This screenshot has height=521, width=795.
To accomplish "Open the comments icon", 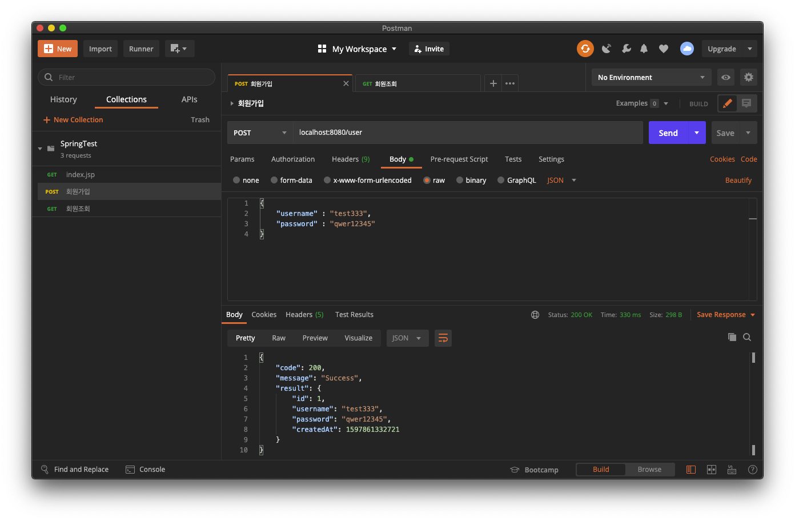I will [x=746, y=103].
